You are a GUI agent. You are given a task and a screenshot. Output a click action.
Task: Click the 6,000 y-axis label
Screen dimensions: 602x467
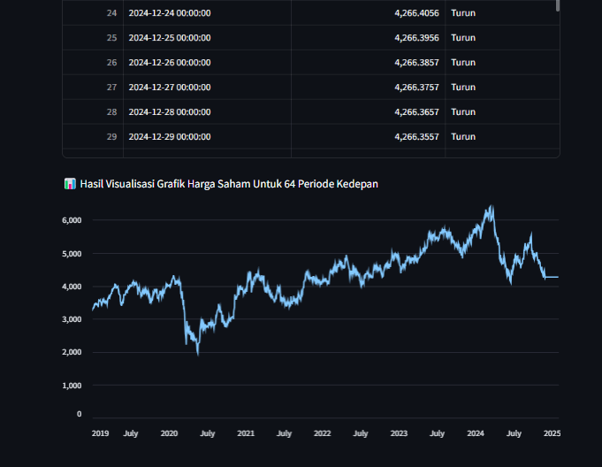click(72, 220)
